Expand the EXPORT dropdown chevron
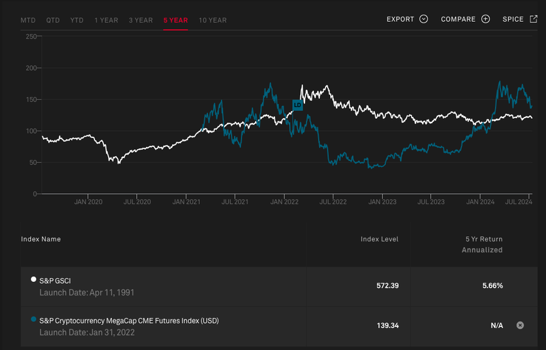The width and height of the screenshot is (546, 350). click(423, 19)
